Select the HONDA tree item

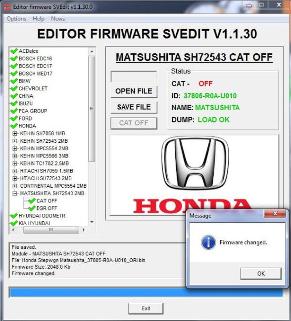point(27,126)
